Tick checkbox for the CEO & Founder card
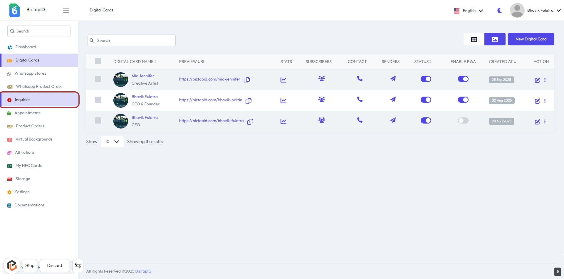 [98, 100]
